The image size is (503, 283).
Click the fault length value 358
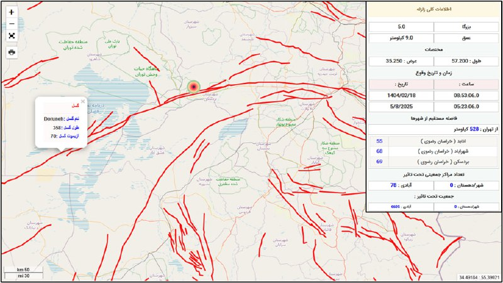pos(57,127)
